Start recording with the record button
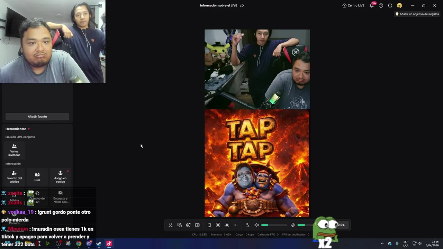This screenshot has width=443, height=249. [218, 225]
